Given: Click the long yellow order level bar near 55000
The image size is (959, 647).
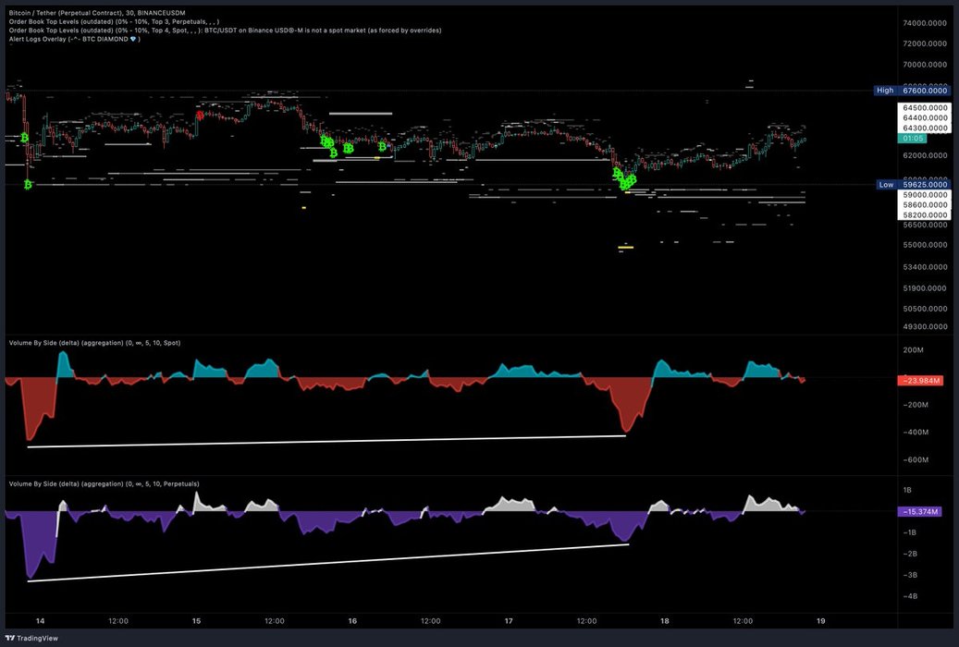Looking at the screenshot, I should click(625, 247).
